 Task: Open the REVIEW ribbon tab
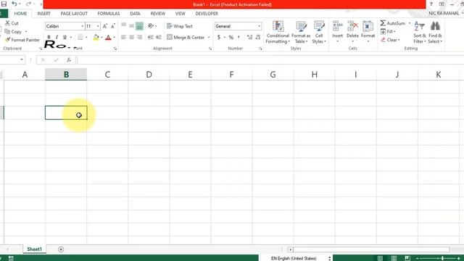click(158, 14)
